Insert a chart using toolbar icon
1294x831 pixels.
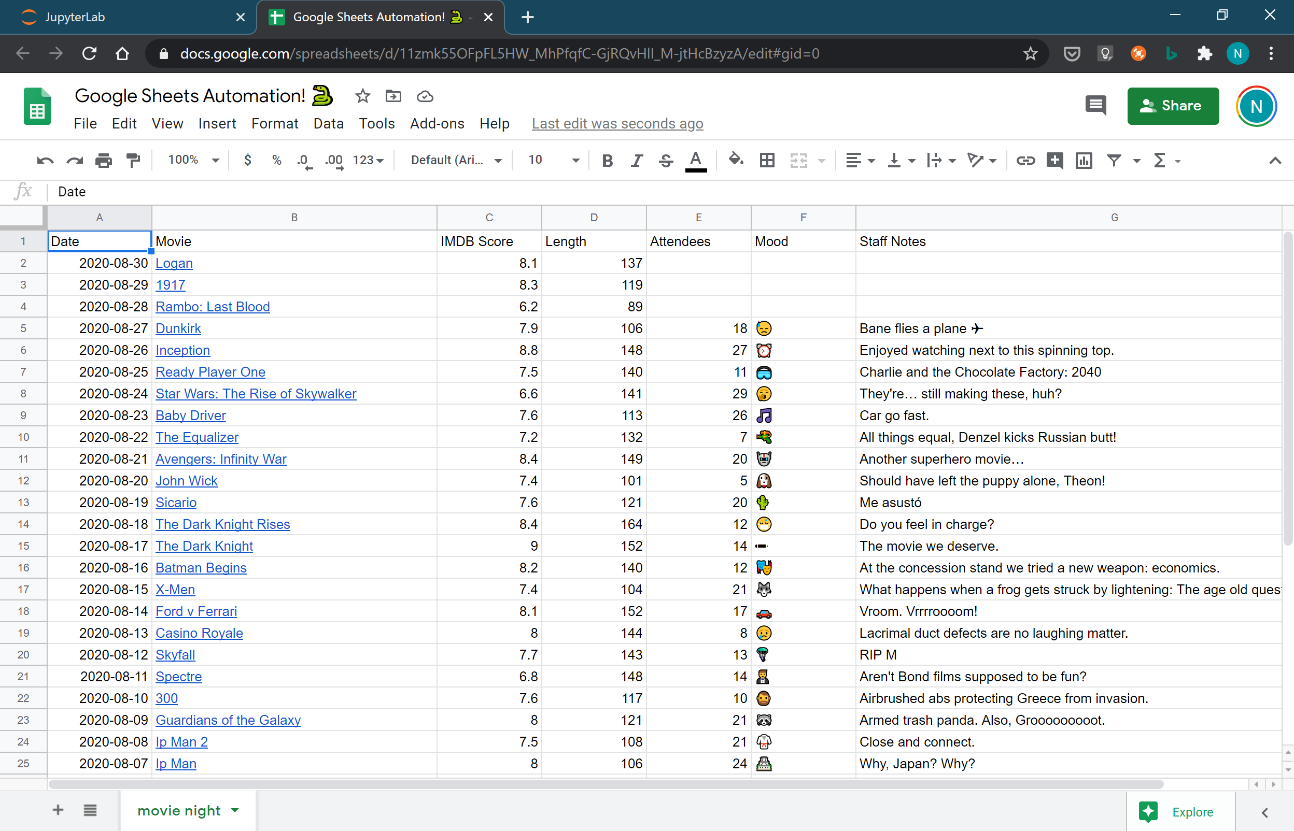1083,160
